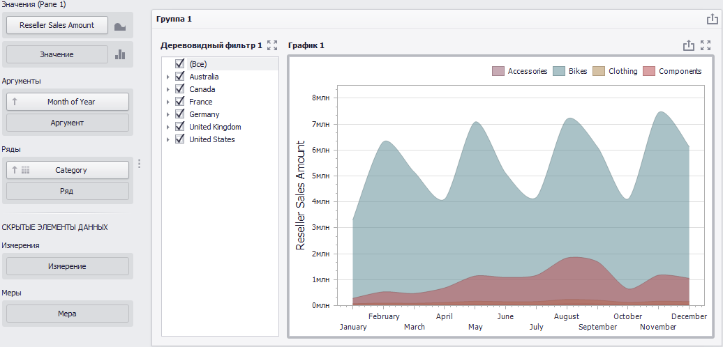
Task: Expand the Canada tree node
Action: (167, 89)
